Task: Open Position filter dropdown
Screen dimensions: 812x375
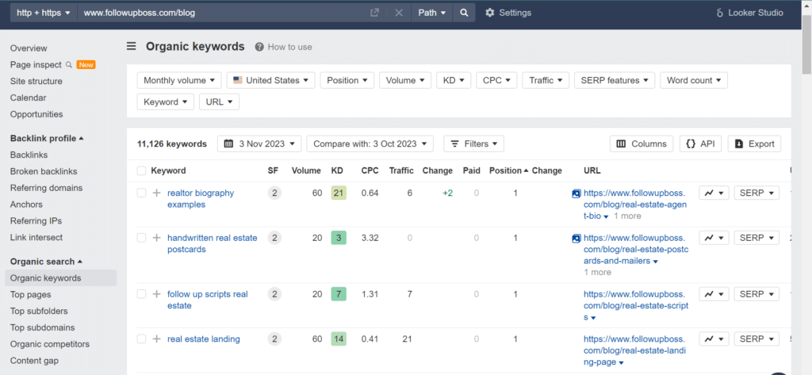Action: [x=347, y=80]
